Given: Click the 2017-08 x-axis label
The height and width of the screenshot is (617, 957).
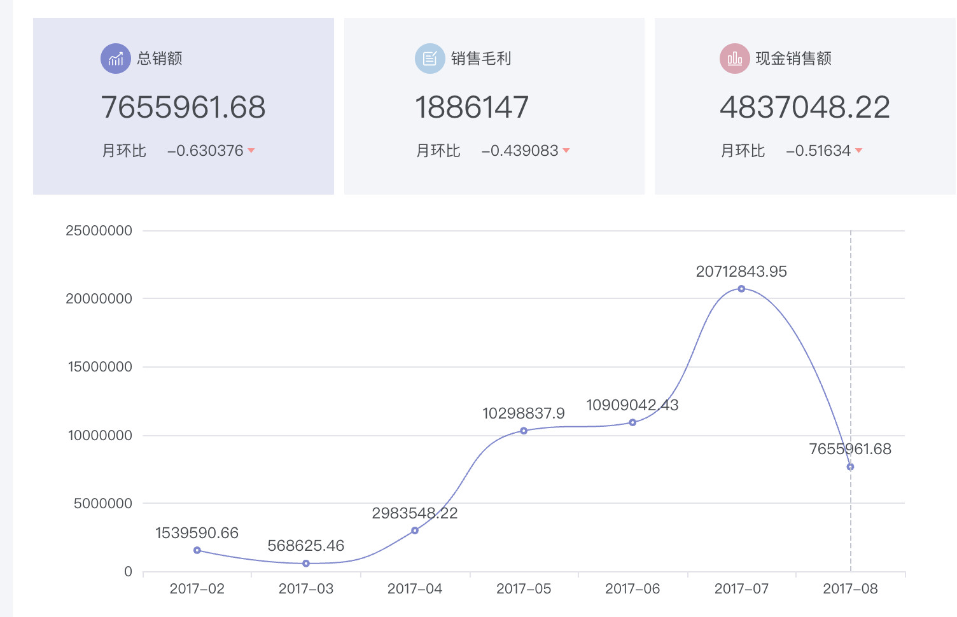Looking at the screenshot, I should coord(850,589).
